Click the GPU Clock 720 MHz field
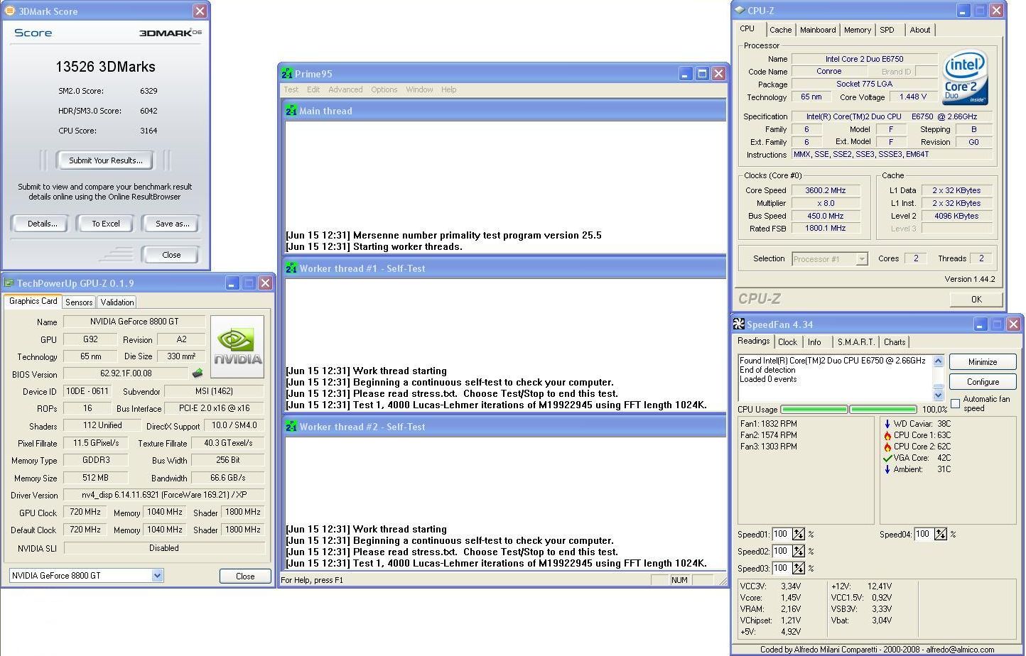The image size is (1026, 656). 85,512
